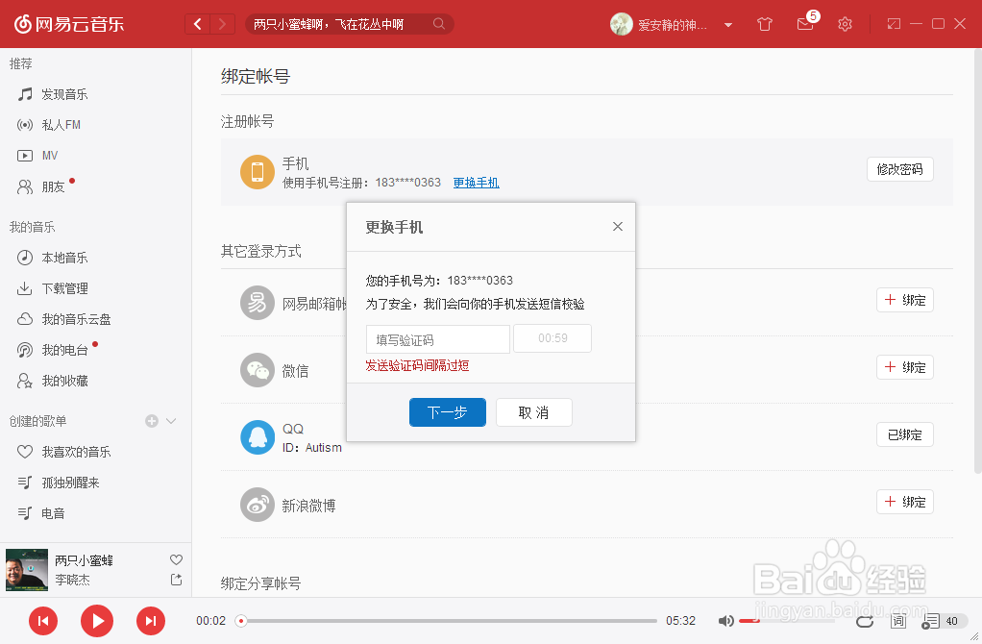Toggle the loop playback mode
This screenshot has height=644, width=982.
point(865,621)
